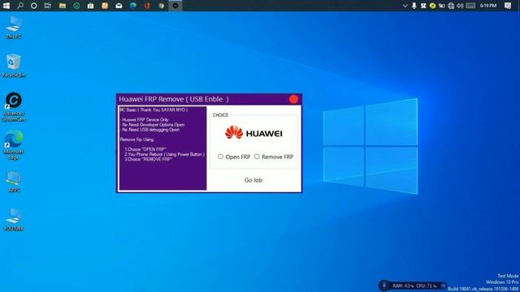520x292 pixels.
Task: Select the Open FRP radio button
Action: tap(220, 157)
